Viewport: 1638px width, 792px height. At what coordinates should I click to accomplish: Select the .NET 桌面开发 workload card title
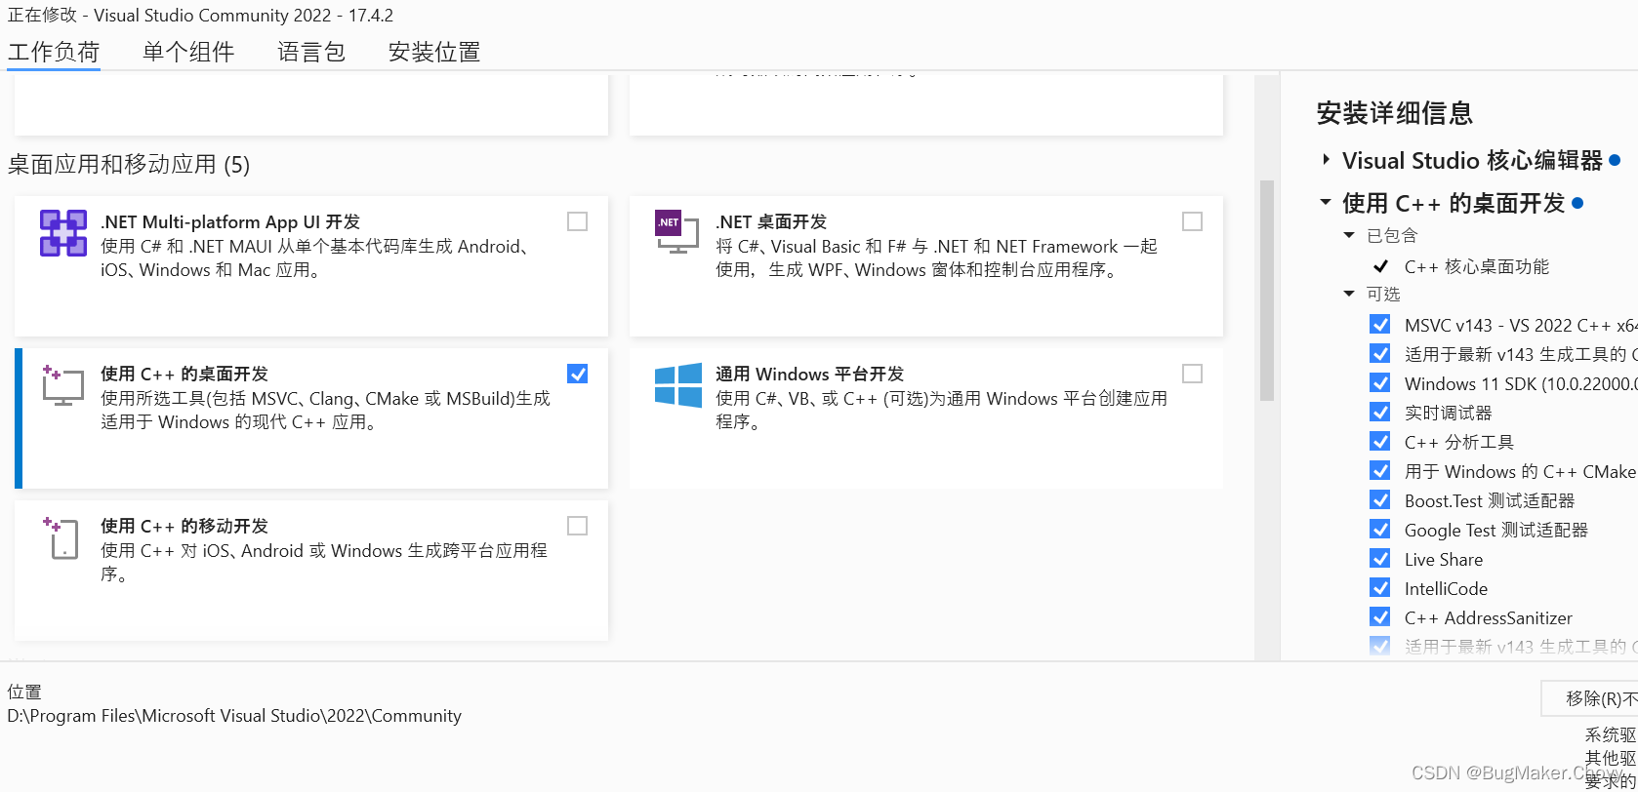(x=771, y=221)
